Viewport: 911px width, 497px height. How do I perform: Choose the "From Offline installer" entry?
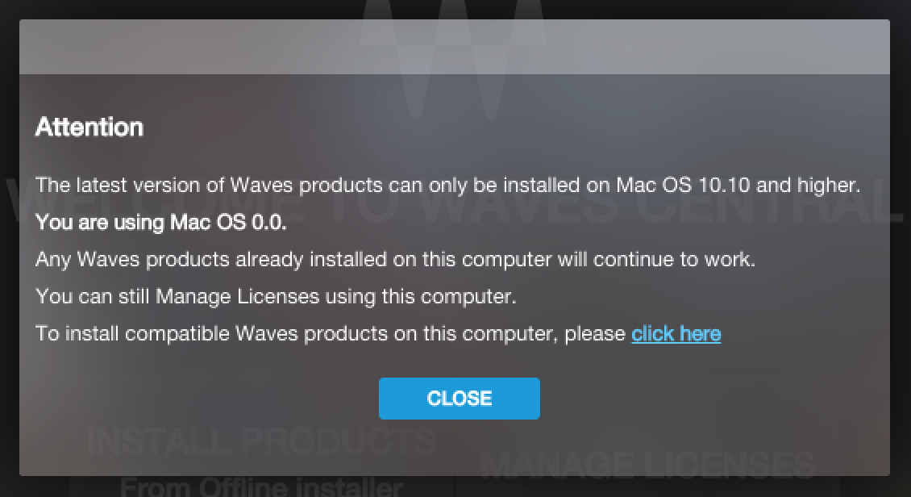pos(261,486)
